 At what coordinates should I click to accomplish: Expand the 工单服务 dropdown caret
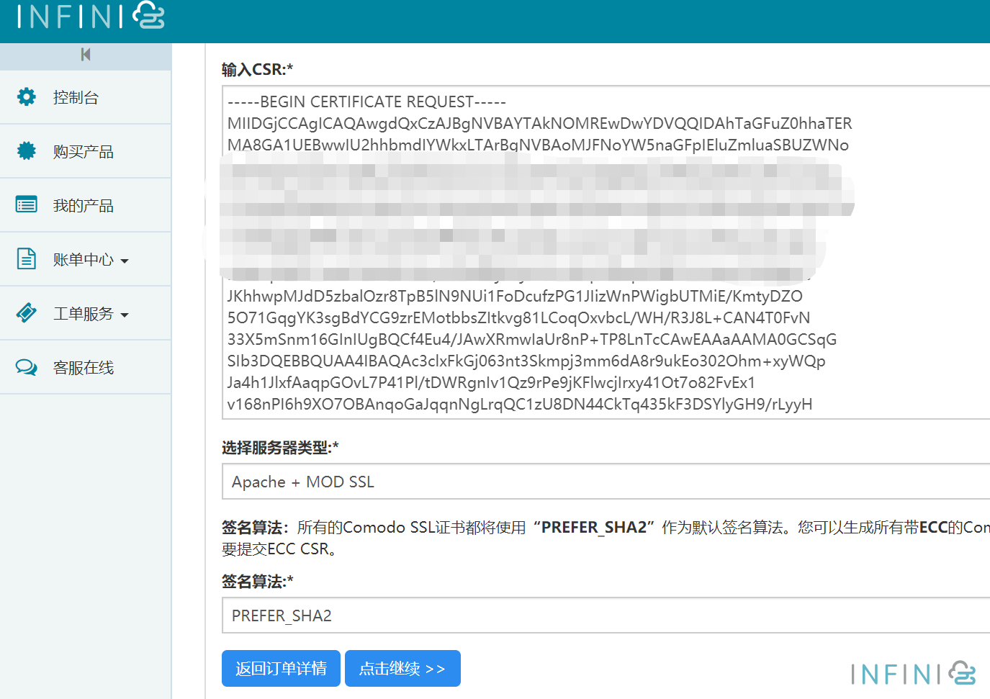click(x=125, y=315)
